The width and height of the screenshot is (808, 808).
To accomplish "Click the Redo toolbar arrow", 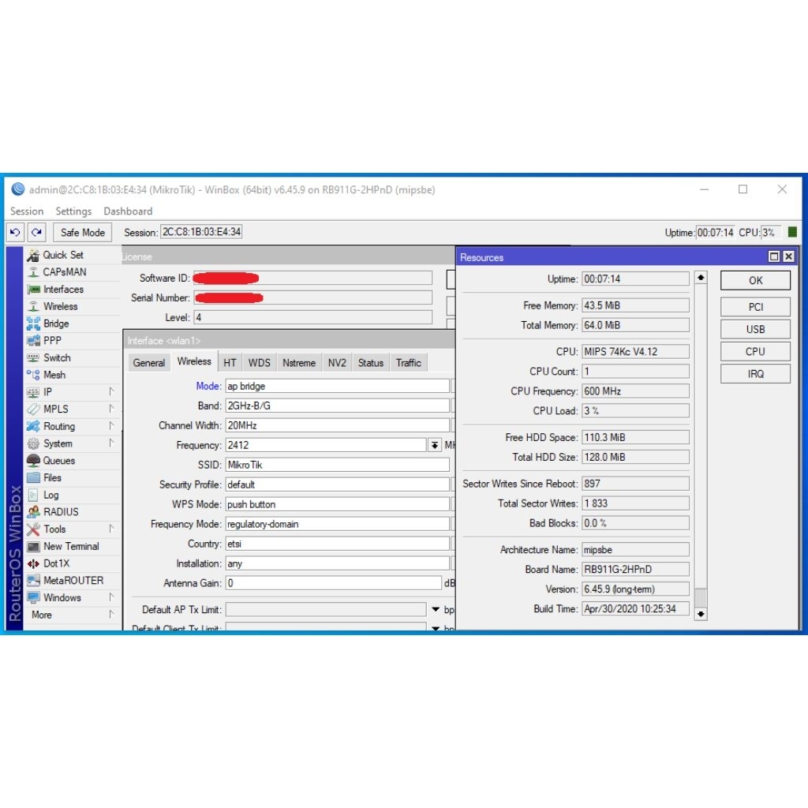I will tap(36, 233).
